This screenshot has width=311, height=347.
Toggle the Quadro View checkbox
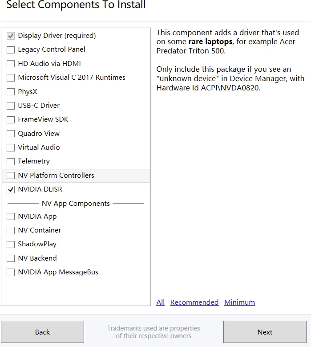tap(11, 134)
